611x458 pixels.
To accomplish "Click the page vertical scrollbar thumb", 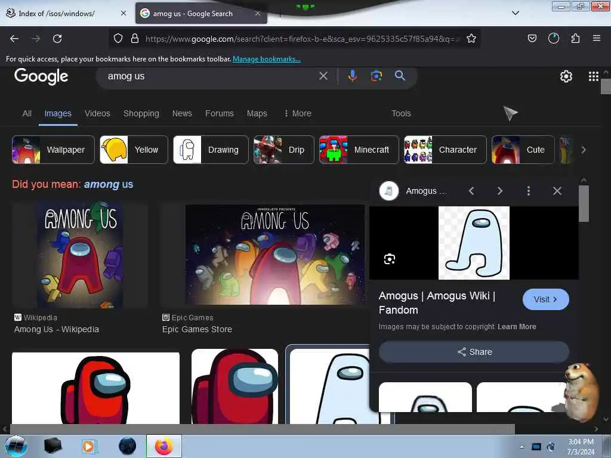I will 606,86.
